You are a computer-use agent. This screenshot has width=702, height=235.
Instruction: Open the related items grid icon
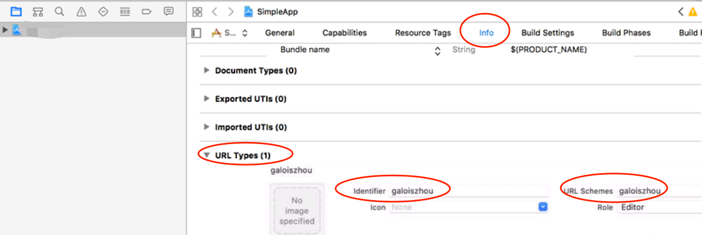pos(197,12)
